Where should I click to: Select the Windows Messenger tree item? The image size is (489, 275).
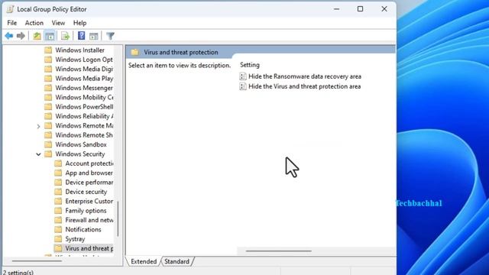84,88
